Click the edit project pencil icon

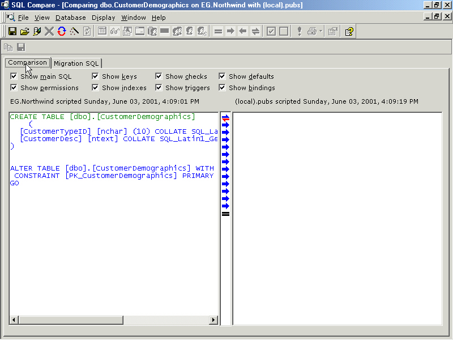pos(37,31)
